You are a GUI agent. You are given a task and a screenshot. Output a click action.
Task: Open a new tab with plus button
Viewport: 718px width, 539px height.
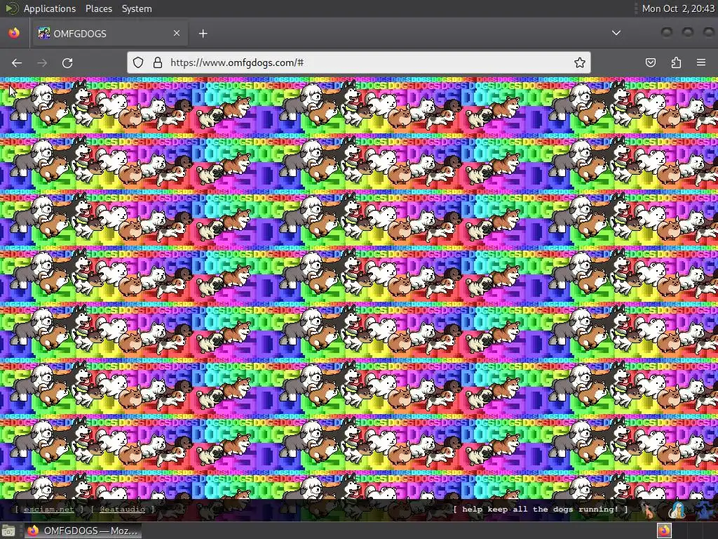pos(203,34)
